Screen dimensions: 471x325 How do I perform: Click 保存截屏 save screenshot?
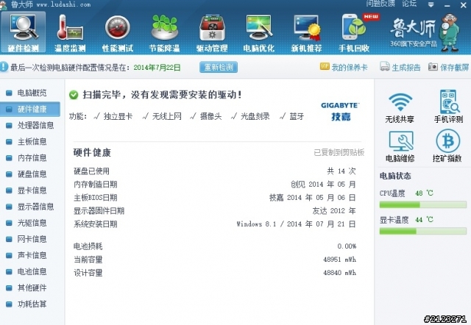pos(448,67)
